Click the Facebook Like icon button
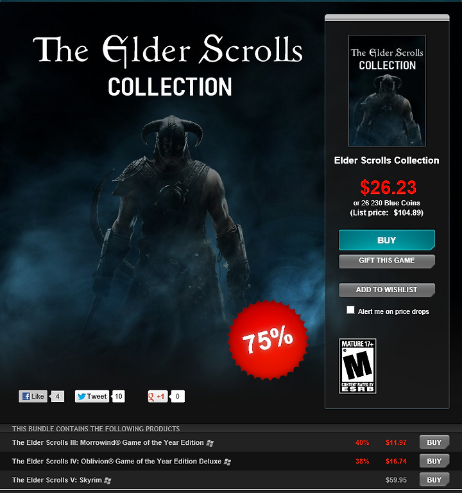 [x=33, y=396]
